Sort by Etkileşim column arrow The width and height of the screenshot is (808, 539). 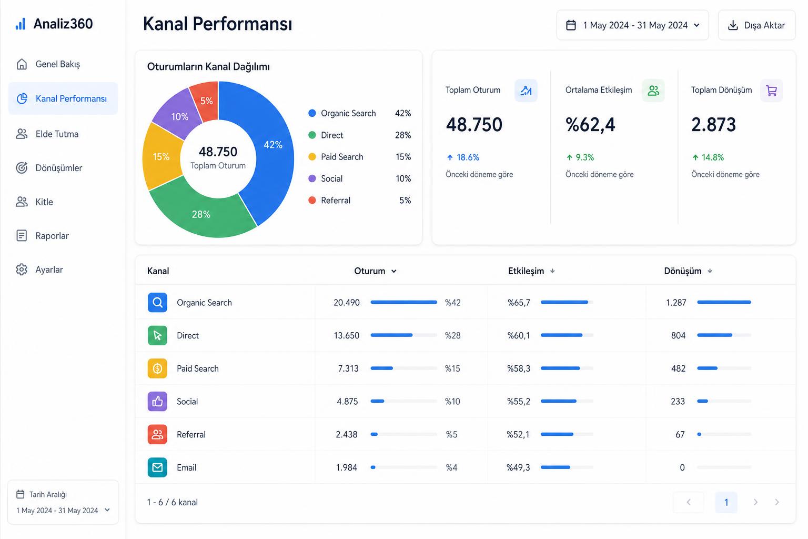[x=552, y=271]
